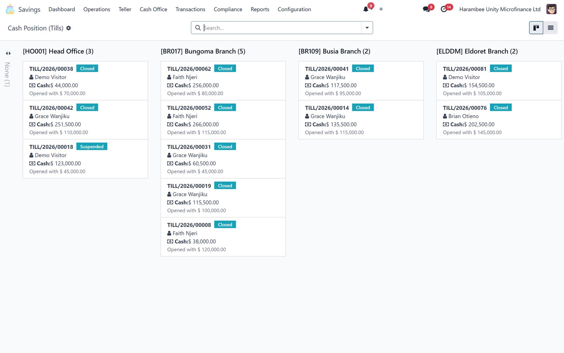Switch to list view

click(x=551, y=28)
